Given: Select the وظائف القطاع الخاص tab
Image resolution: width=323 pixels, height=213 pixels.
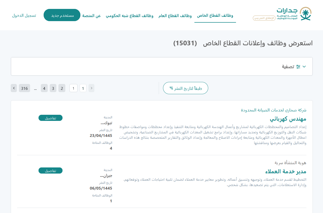Looking at the screenshot, I should [215, 16].
